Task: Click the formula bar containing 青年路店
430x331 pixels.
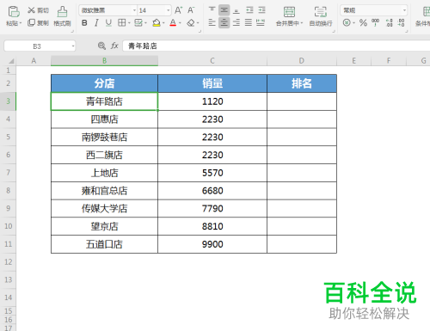Action: [x=276, y=46]
